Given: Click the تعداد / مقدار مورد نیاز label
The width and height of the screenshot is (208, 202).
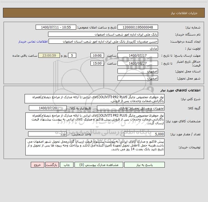Looking at the screenshot, I should (185, 134).
